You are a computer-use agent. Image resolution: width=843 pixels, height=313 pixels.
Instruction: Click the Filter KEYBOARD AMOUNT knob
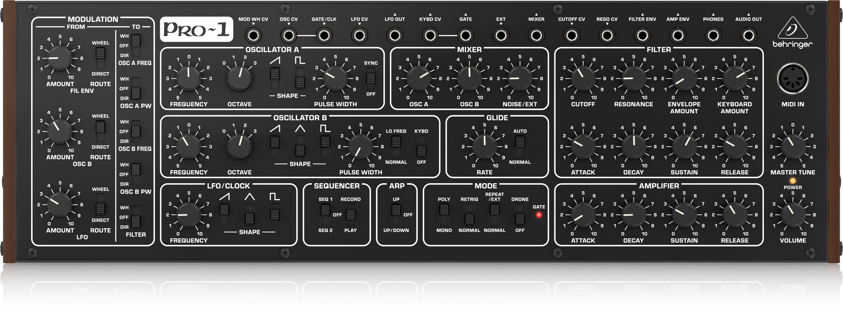point(735,78)
